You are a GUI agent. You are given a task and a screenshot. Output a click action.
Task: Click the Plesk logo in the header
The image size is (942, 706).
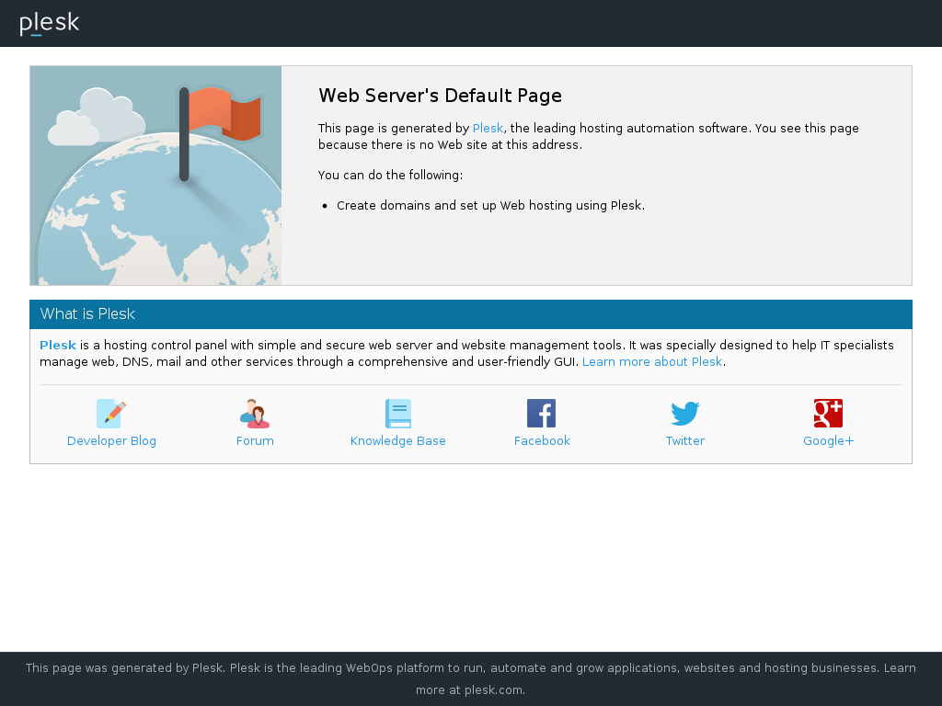tap(50, 23)
